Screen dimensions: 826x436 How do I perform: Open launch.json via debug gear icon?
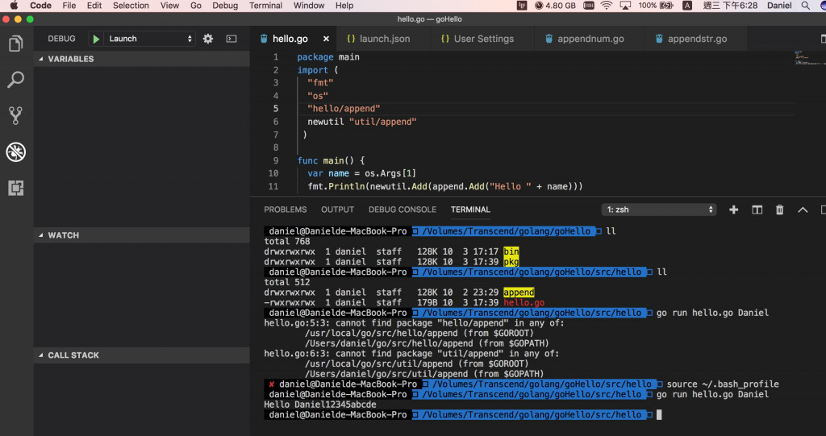[x=208, y=39]
